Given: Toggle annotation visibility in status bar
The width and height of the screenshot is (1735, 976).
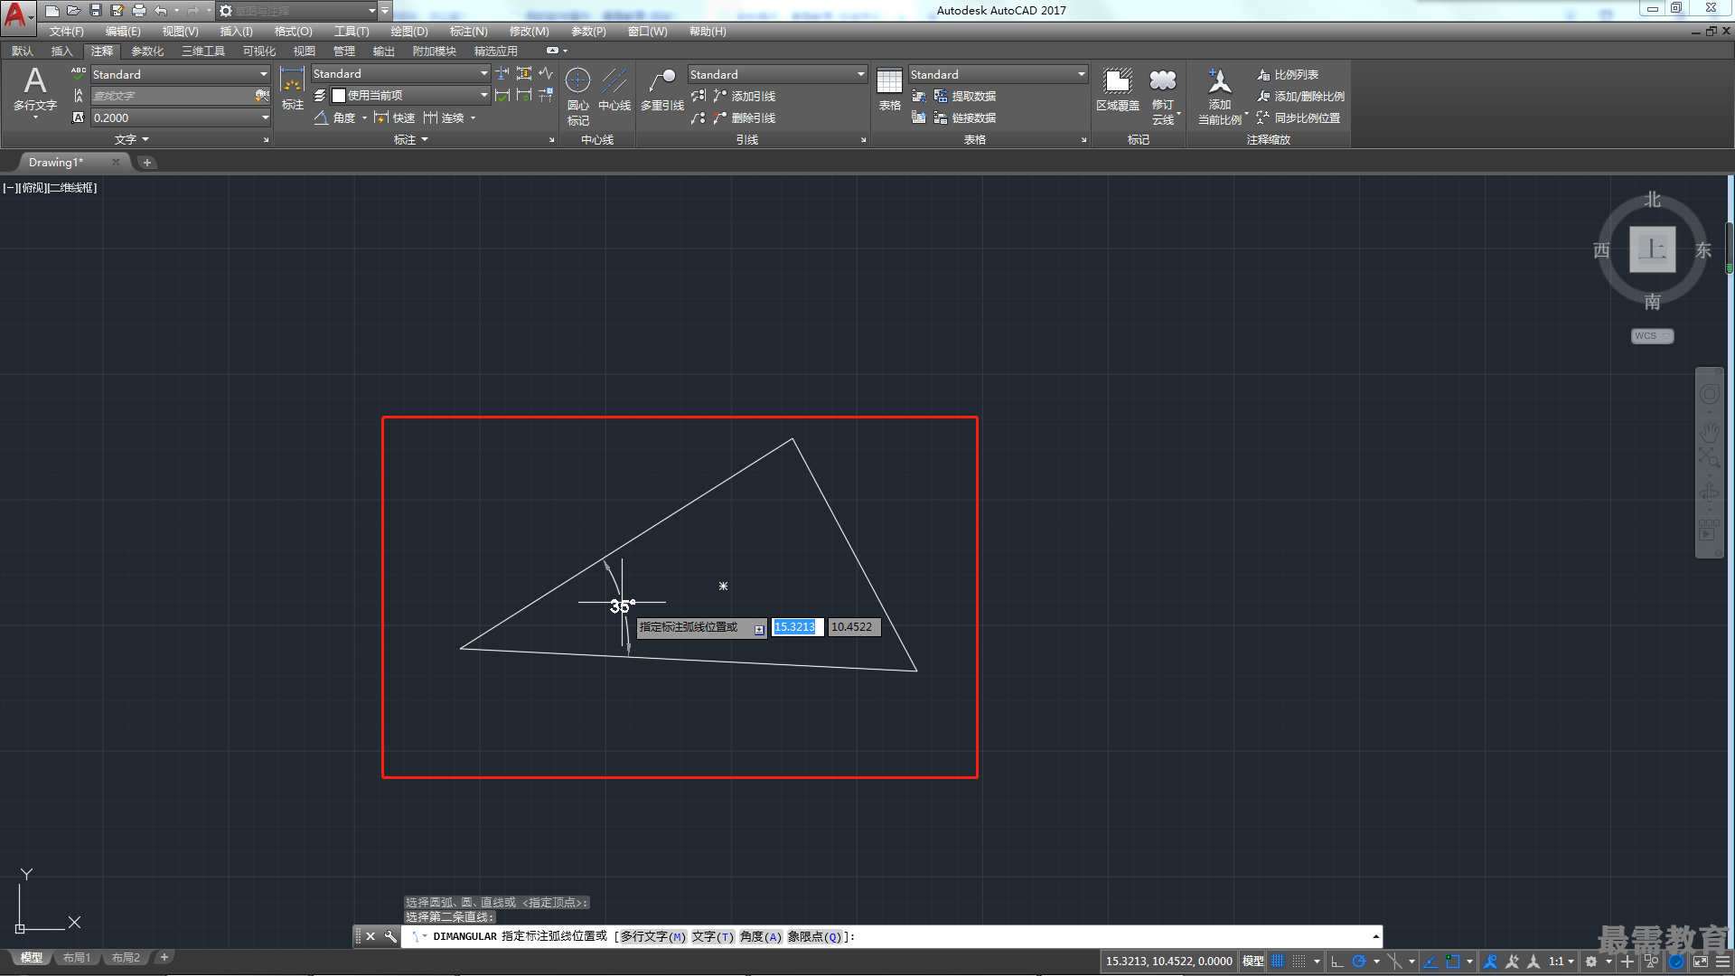Looking at the screenshot, I should coord(1491,962).
